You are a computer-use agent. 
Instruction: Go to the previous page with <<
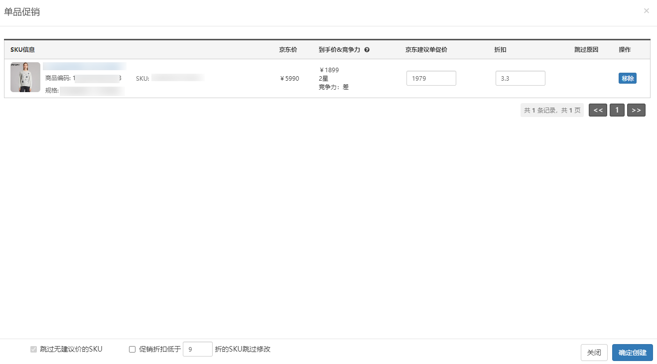tap(598, 110)
